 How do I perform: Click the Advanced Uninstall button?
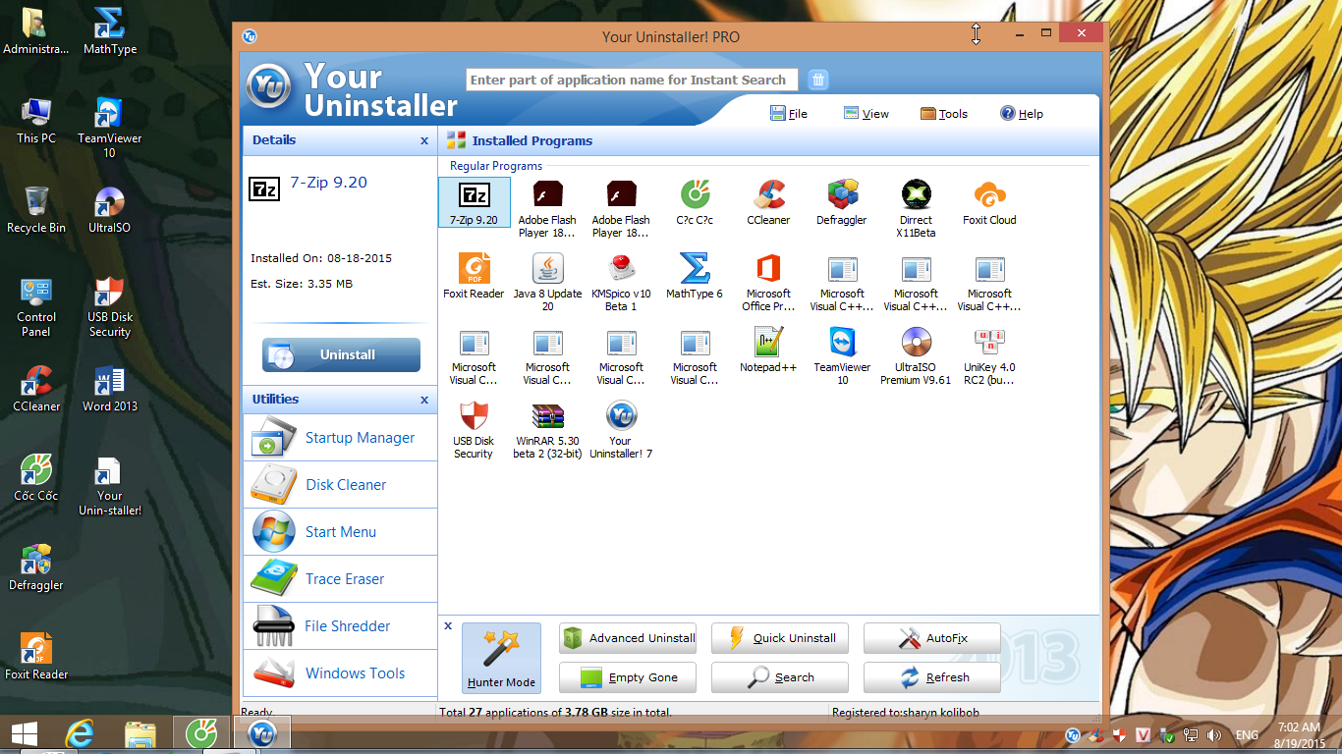click(x=628, y=638)
